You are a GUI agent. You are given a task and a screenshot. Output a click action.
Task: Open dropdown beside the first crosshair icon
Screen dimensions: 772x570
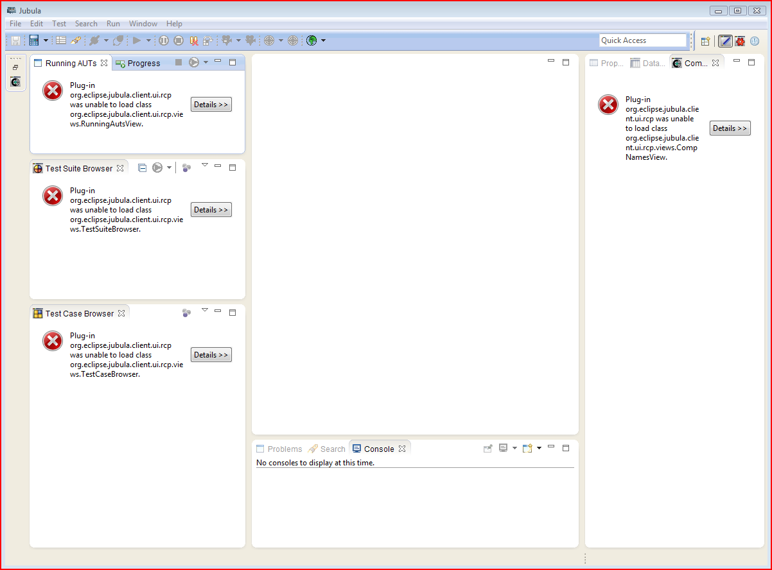click(x=281, y=40)
